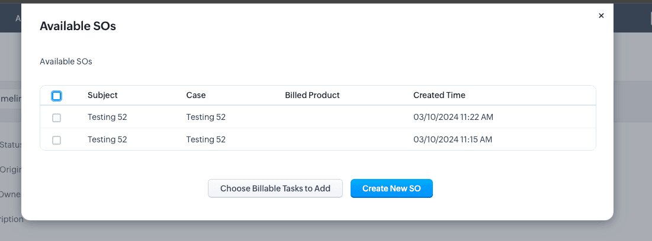Click the bold Available SOs dialog title
Viewport: 652px width, 241px height.
point(78,26)
